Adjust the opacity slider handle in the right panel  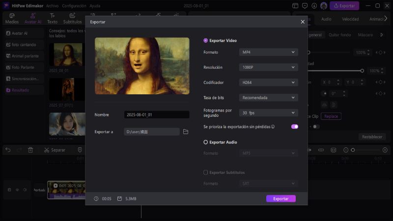[x=362, y=71]
